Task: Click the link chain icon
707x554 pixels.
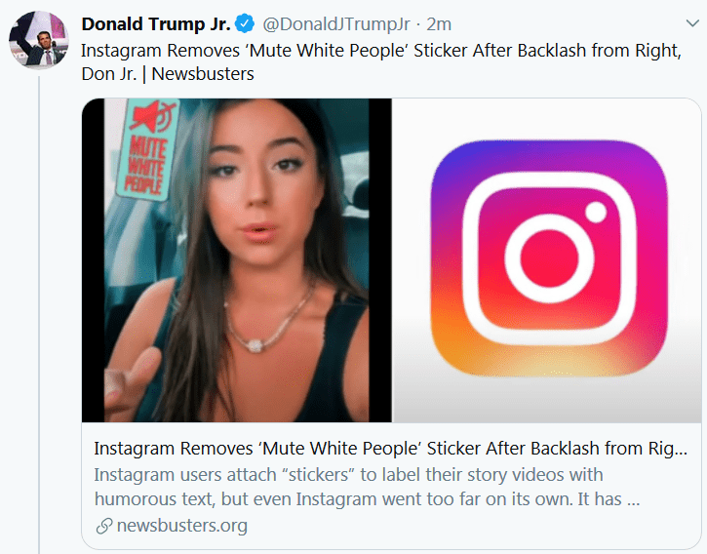Action: pos(102,526)
